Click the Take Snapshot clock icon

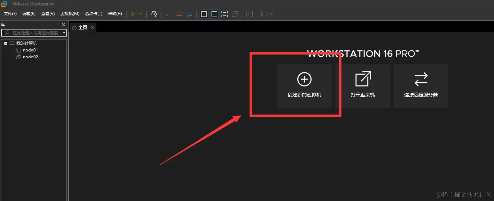pyautogui.click(x=168, y=14)
